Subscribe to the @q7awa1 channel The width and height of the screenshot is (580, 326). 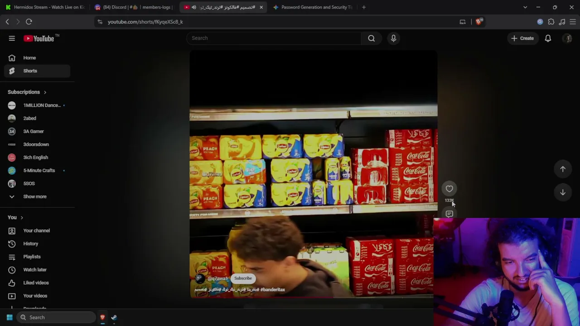[x=243, y=278]
